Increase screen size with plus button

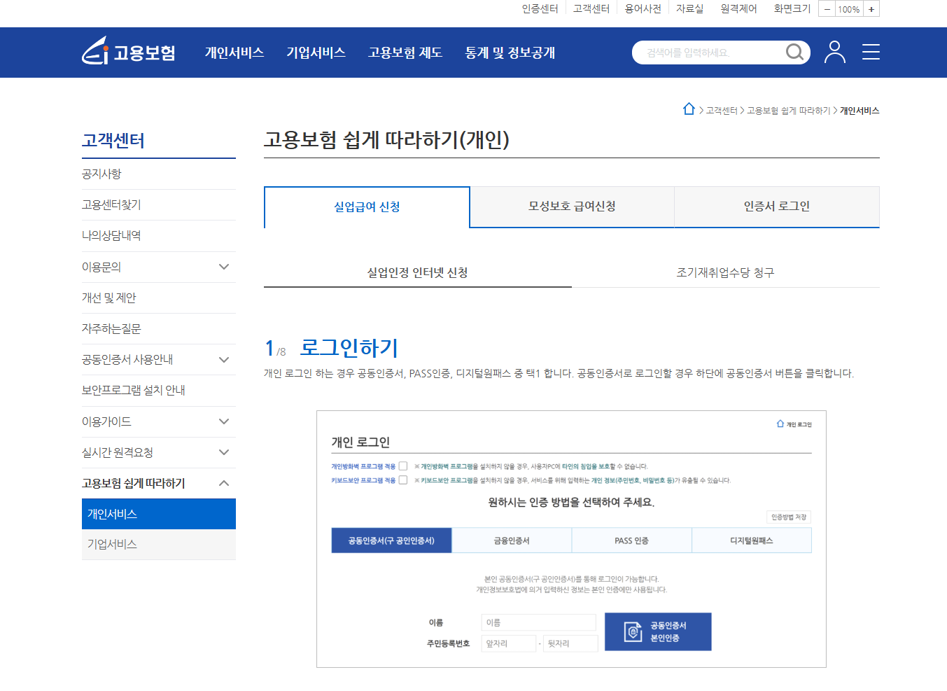point(871,9)
